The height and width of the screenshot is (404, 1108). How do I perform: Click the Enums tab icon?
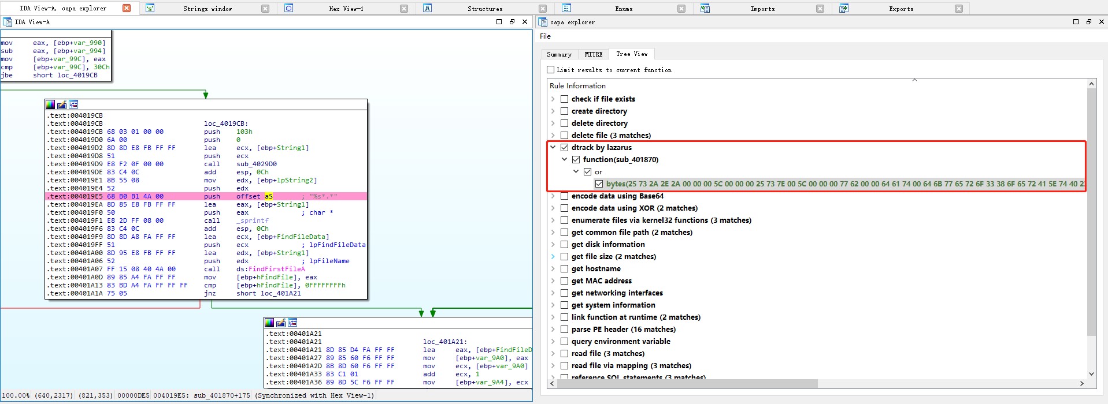(566, 8)
